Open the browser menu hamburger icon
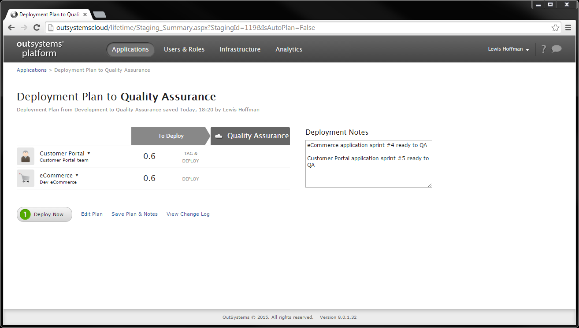Image resolution: width=579 pixels, height=328 pixels. (x=568, y=27)
